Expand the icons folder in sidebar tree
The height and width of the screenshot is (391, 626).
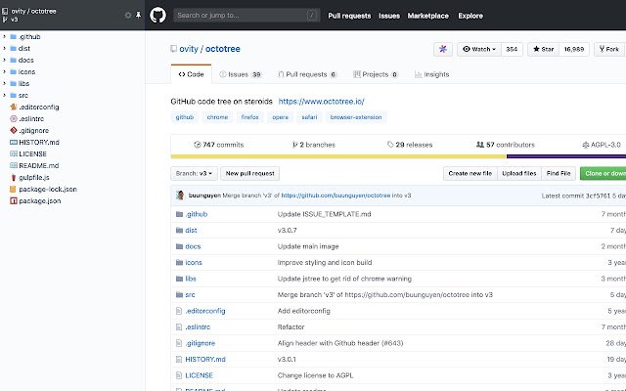coord(4,71)
